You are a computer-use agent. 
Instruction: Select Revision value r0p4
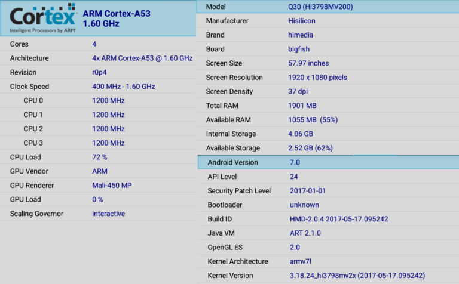pyautogui.click(x=99, y=72)
